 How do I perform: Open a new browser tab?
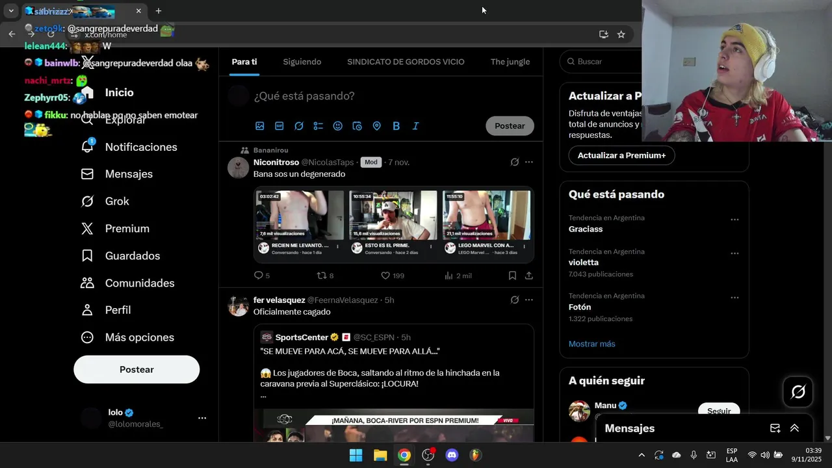pyautogui.click(x=159, y=11)
